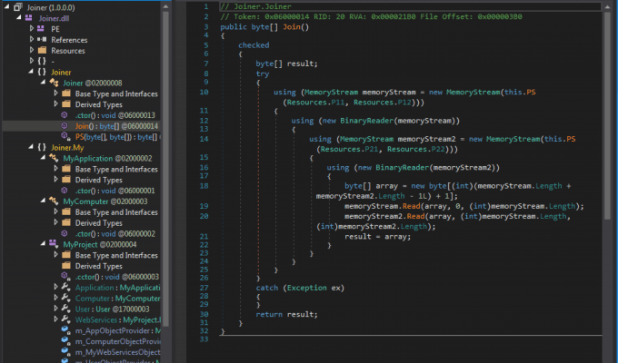Expand the User property node
This screenshot has width=618, height=363.
pyautogui.click(x=55, y=309)
